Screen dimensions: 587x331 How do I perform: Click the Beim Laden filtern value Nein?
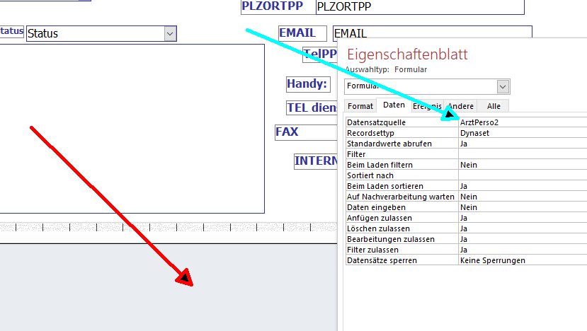[x=523, y=165]
